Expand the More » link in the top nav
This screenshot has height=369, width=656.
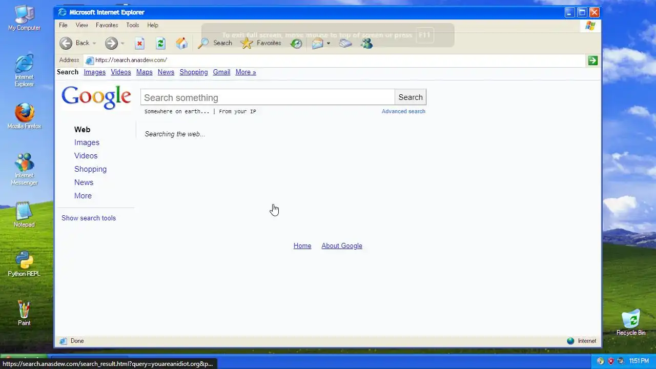tap(245, 72)
